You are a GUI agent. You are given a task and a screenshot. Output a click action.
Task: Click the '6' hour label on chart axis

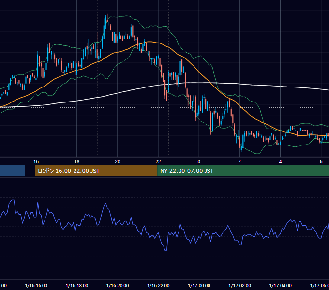click(321, 162)
